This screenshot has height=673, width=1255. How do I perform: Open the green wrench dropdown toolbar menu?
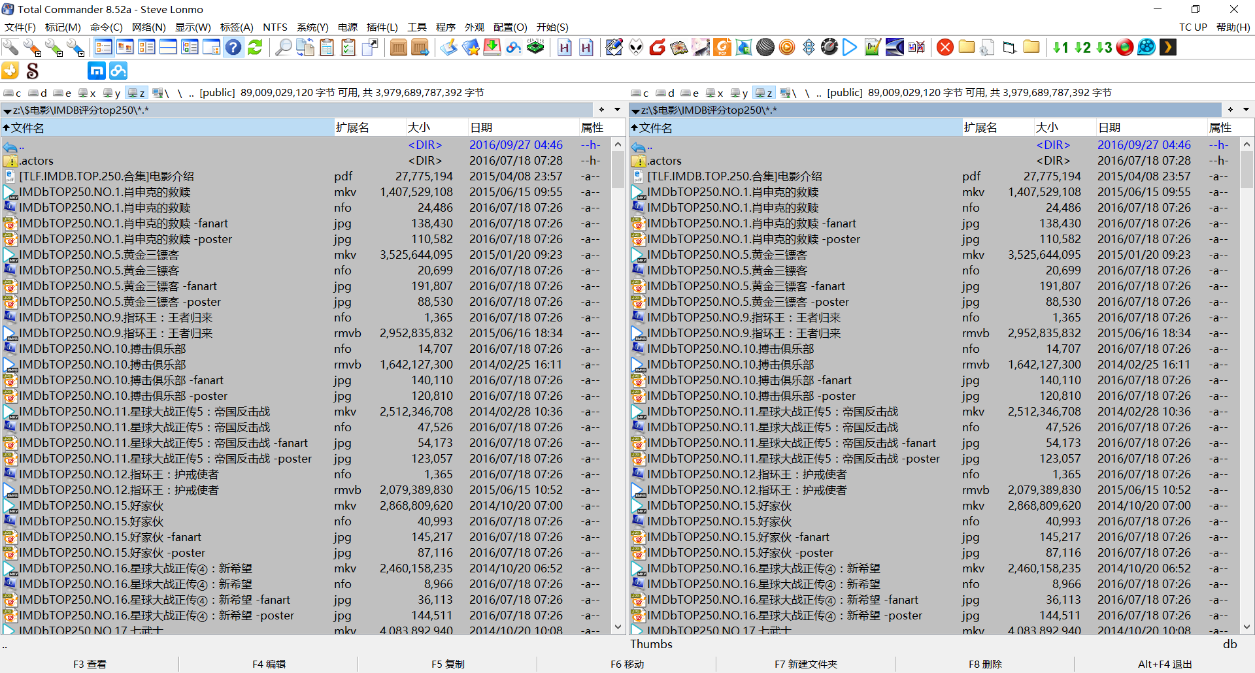click(x=54, y=47)
